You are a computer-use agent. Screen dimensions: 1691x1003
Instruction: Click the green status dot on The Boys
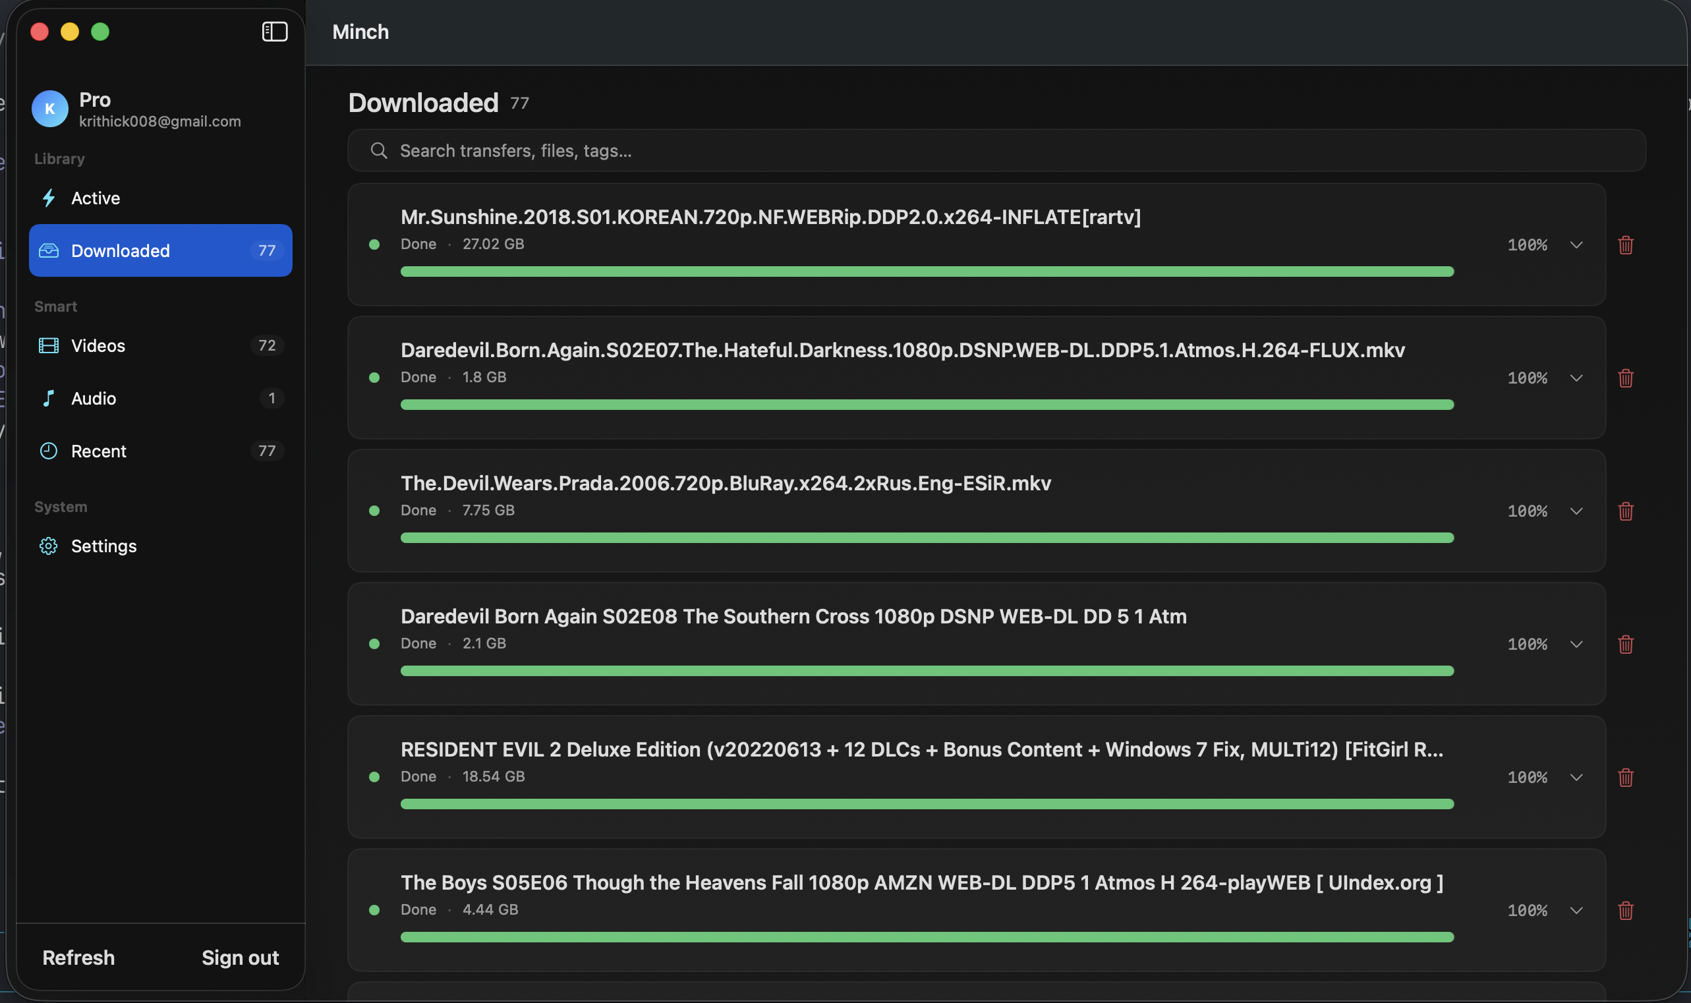[374, 910]
